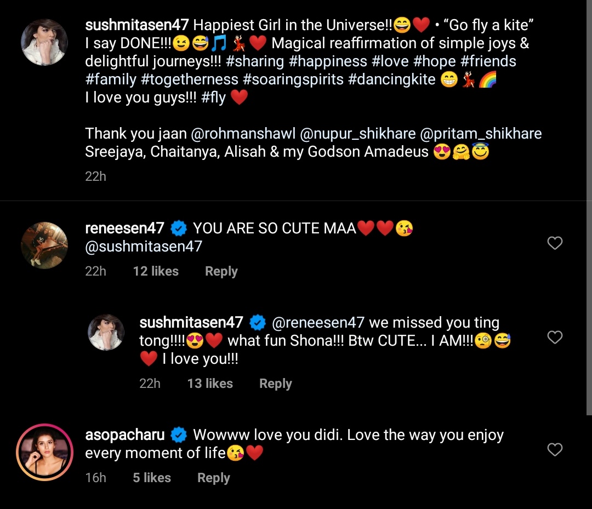This screenshot has height=509, width=592.
Task: Like asopacharu's comment using the heart
Action: pyautogui.click(x=555, y=450)
